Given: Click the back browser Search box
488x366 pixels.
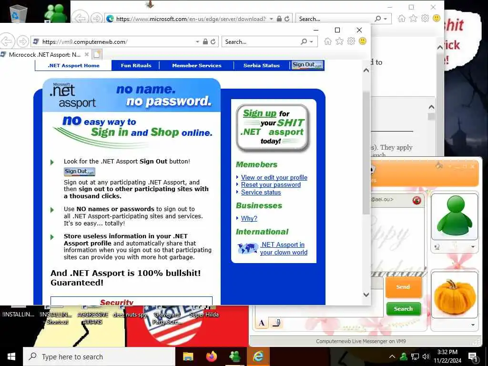Looking at the screenshot, I should click(x=335, y=19).
